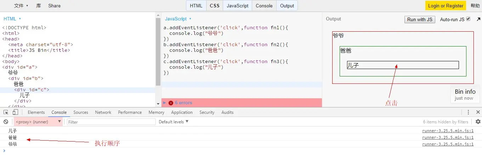482x155 pixels.
Task: Open source link for 儿子 log
Action: tap(448, 131)
